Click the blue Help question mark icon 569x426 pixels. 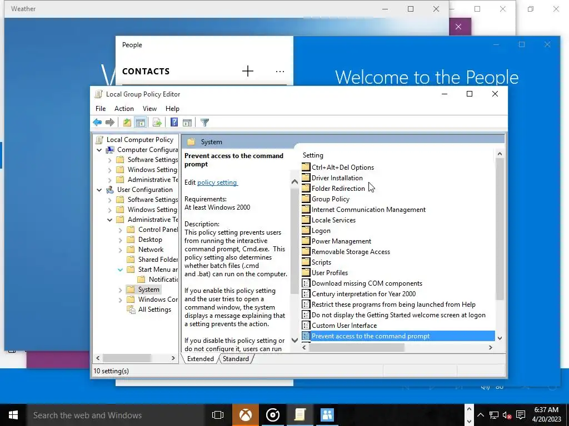pos(174,123)
